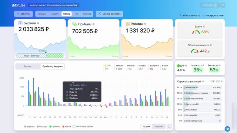This screenshot has width=237, height=133.
Task: Click the info icon beside Оборачиваемость
Action: point(211,45)
